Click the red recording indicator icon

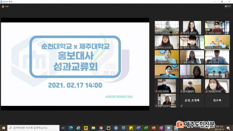tap(3, 6)
